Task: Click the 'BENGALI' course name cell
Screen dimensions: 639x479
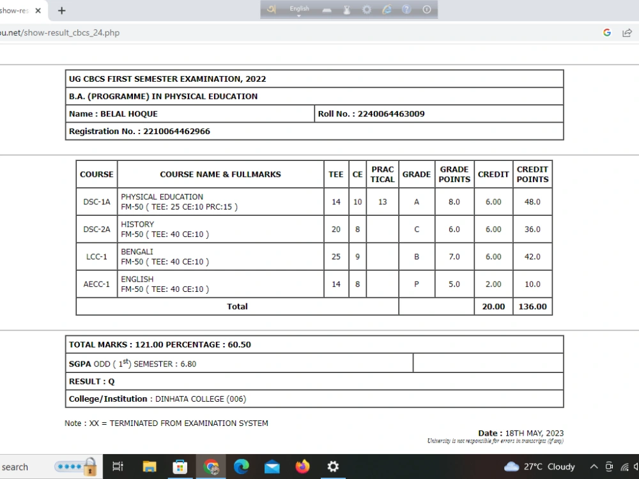Action: coord(220,257)
